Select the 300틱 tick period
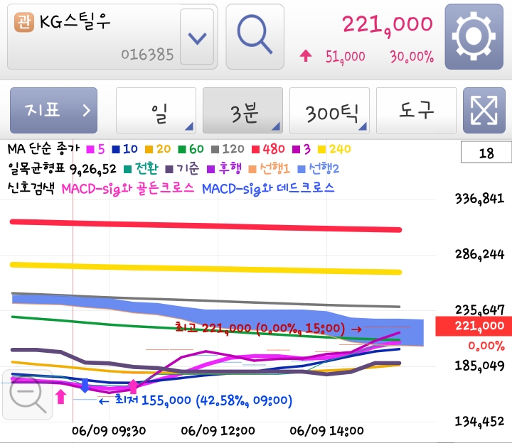Screen dimensions: 512x443 coord(329,110)
